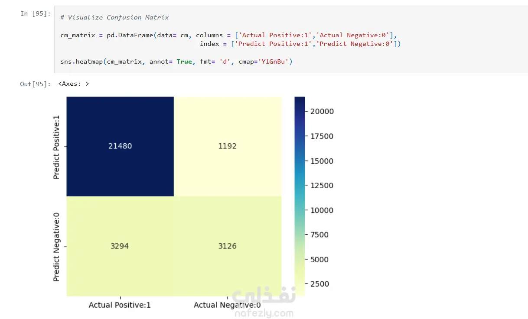Click the In [95] cell prompt
528x319 pixels.
point(35,13)
